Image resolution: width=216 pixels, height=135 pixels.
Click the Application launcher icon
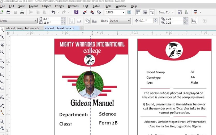tap(195, 12)
